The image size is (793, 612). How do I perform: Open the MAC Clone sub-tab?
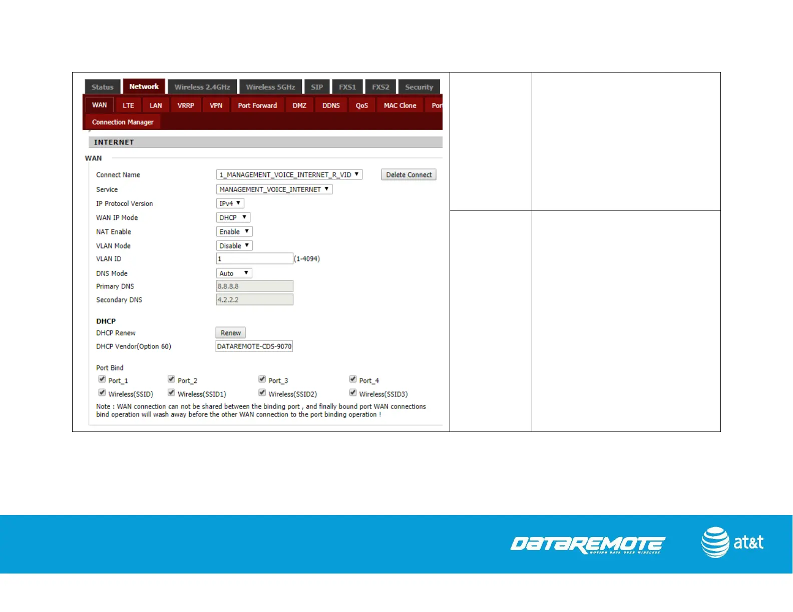(x=400, y=105)
